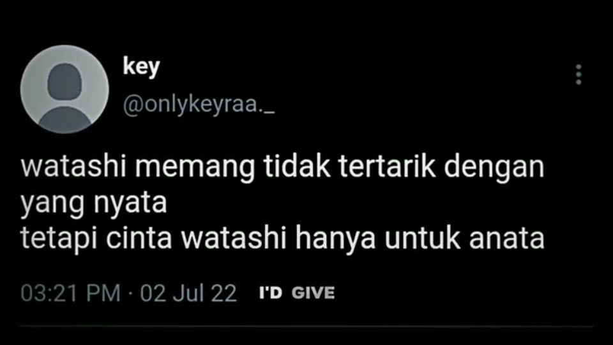Select the word "tetapi" starting last line
Viewport: 613px width, 345px height.
pos(59,240)
